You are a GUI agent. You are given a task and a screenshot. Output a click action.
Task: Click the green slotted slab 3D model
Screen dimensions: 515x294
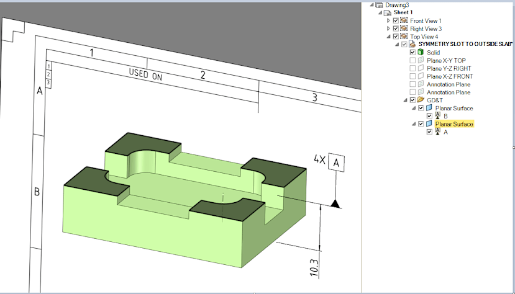pyautogui.click(x=184, y=200)
